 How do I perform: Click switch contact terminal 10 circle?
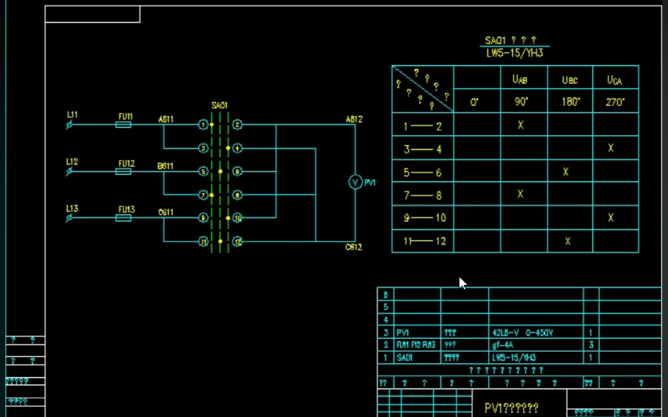(237, 218)
